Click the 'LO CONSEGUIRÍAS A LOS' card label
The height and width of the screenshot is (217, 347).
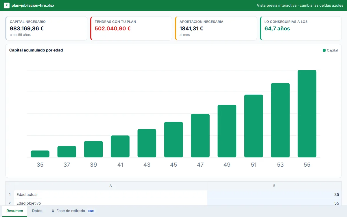pyautogui.click(x=286, y=22)
